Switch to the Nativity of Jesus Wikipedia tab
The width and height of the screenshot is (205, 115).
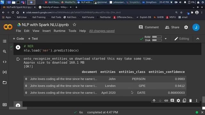(55, 7)
